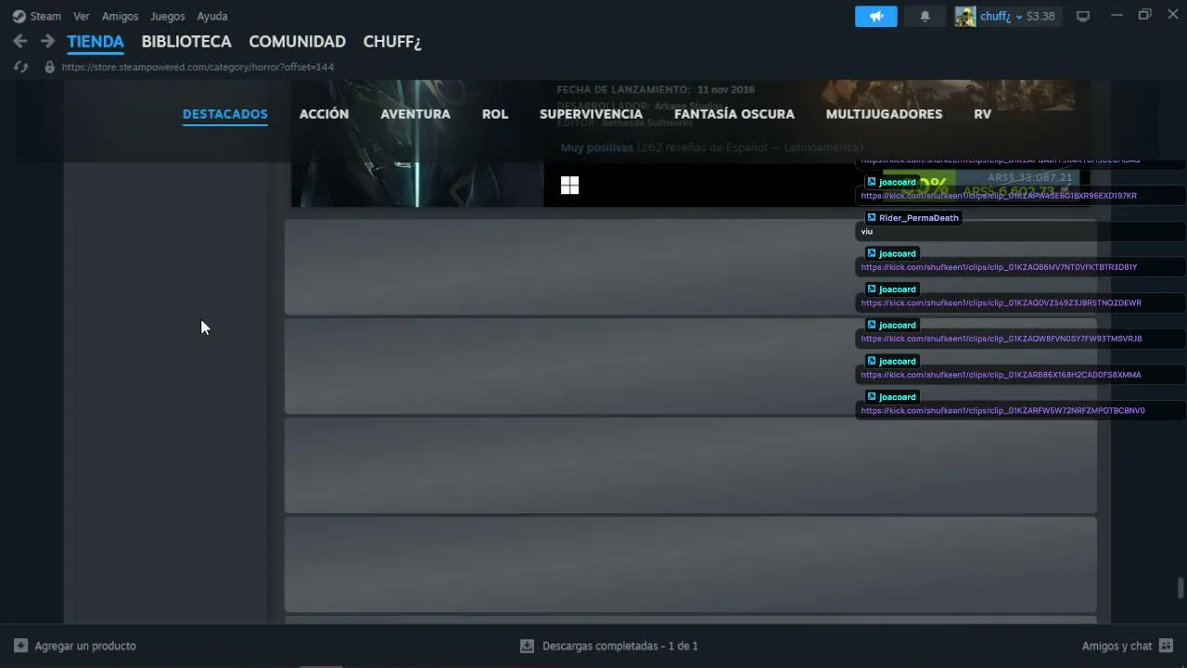This screenshot has height=668, width=1187.
Task: Open the notifications bell
Action: click(925, 16)
